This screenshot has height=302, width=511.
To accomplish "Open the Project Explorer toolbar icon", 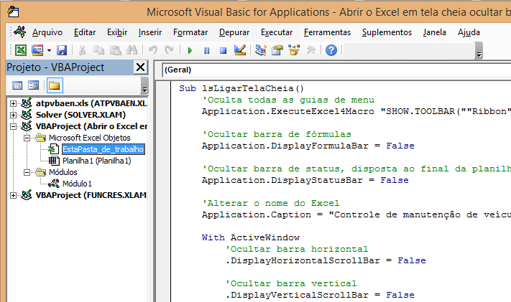I will click(260, 49).
